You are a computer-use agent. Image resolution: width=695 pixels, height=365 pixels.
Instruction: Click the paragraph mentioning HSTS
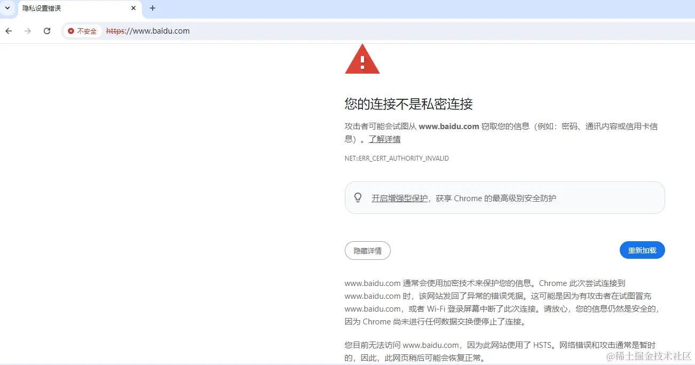click(x=500, y=352)
